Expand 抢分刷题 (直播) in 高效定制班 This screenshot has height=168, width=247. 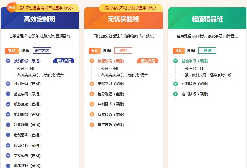click(8, 114)
